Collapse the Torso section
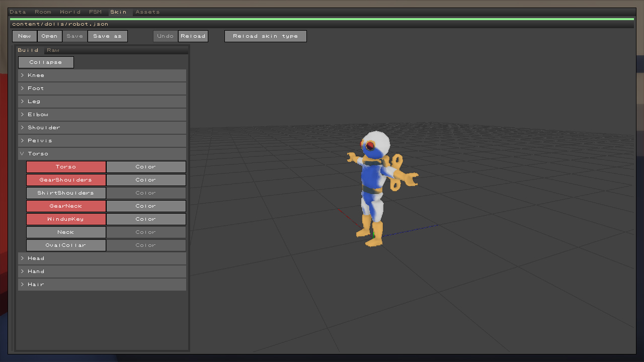Viewport: 644px width, 362px height. point(102,154)
